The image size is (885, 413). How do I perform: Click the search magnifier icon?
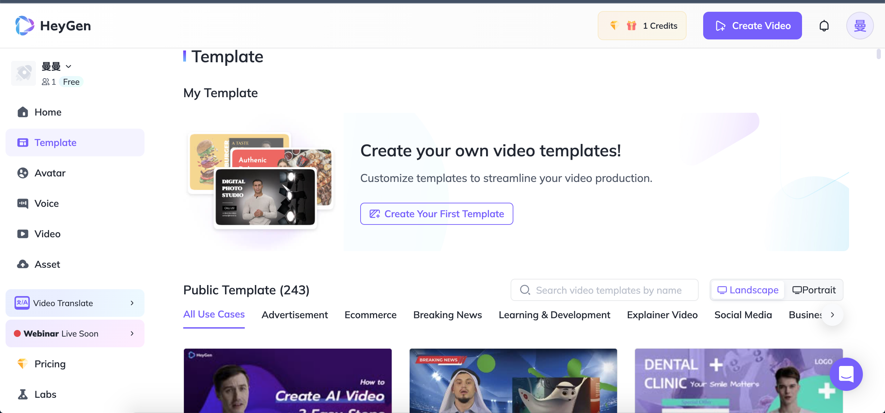click(x=525, y=290)
